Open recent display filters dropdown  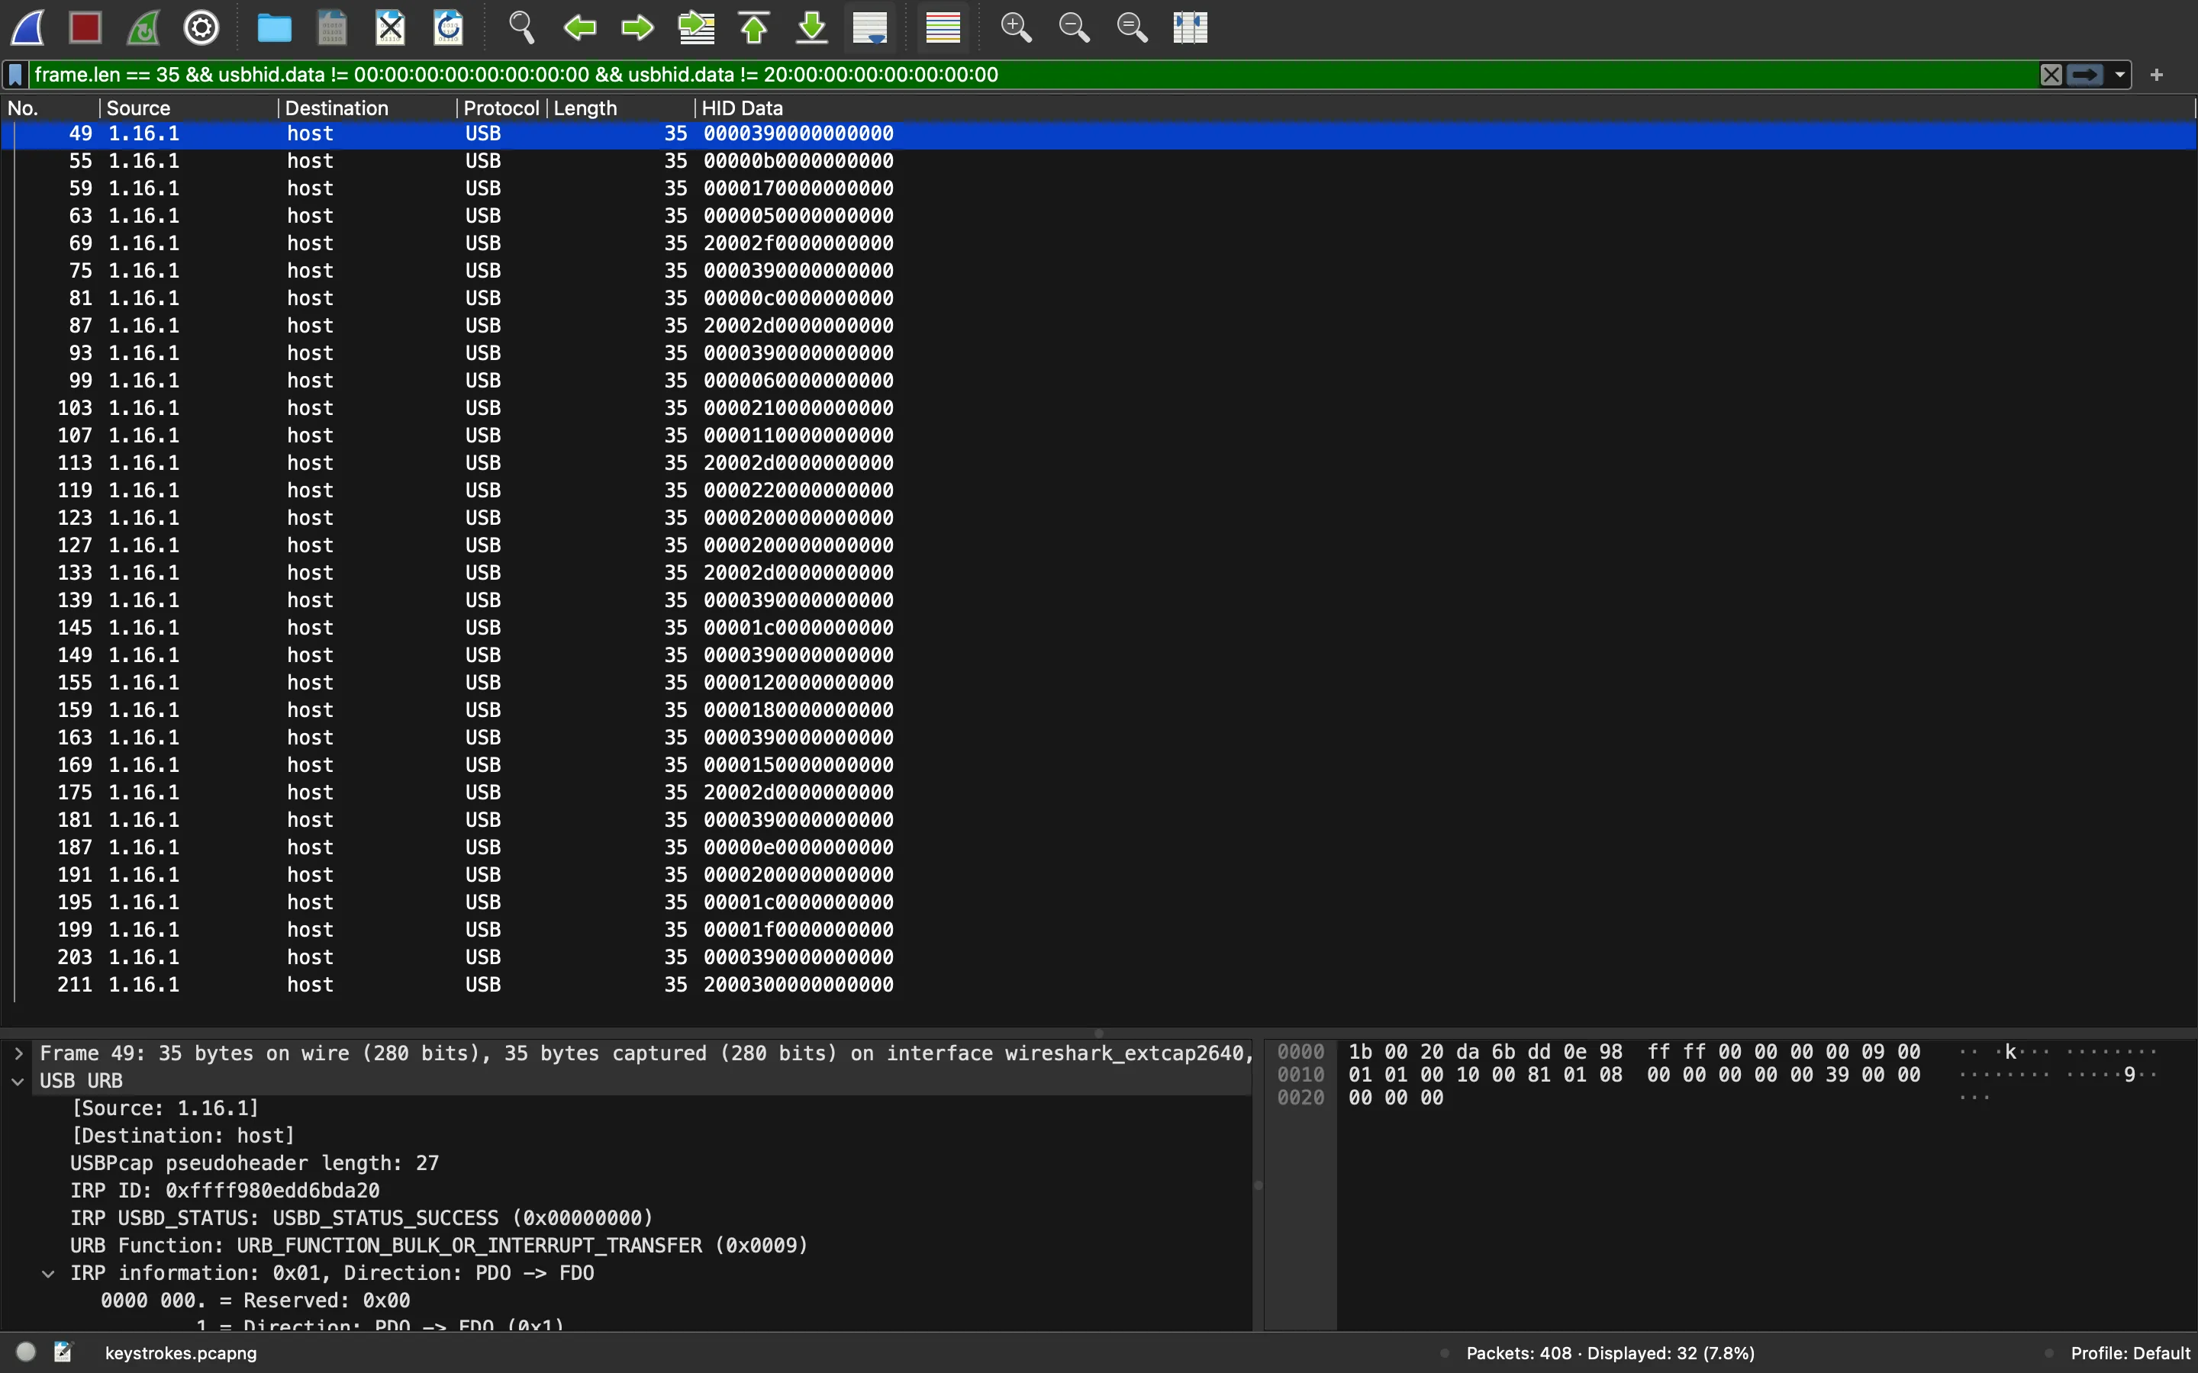2120,75
